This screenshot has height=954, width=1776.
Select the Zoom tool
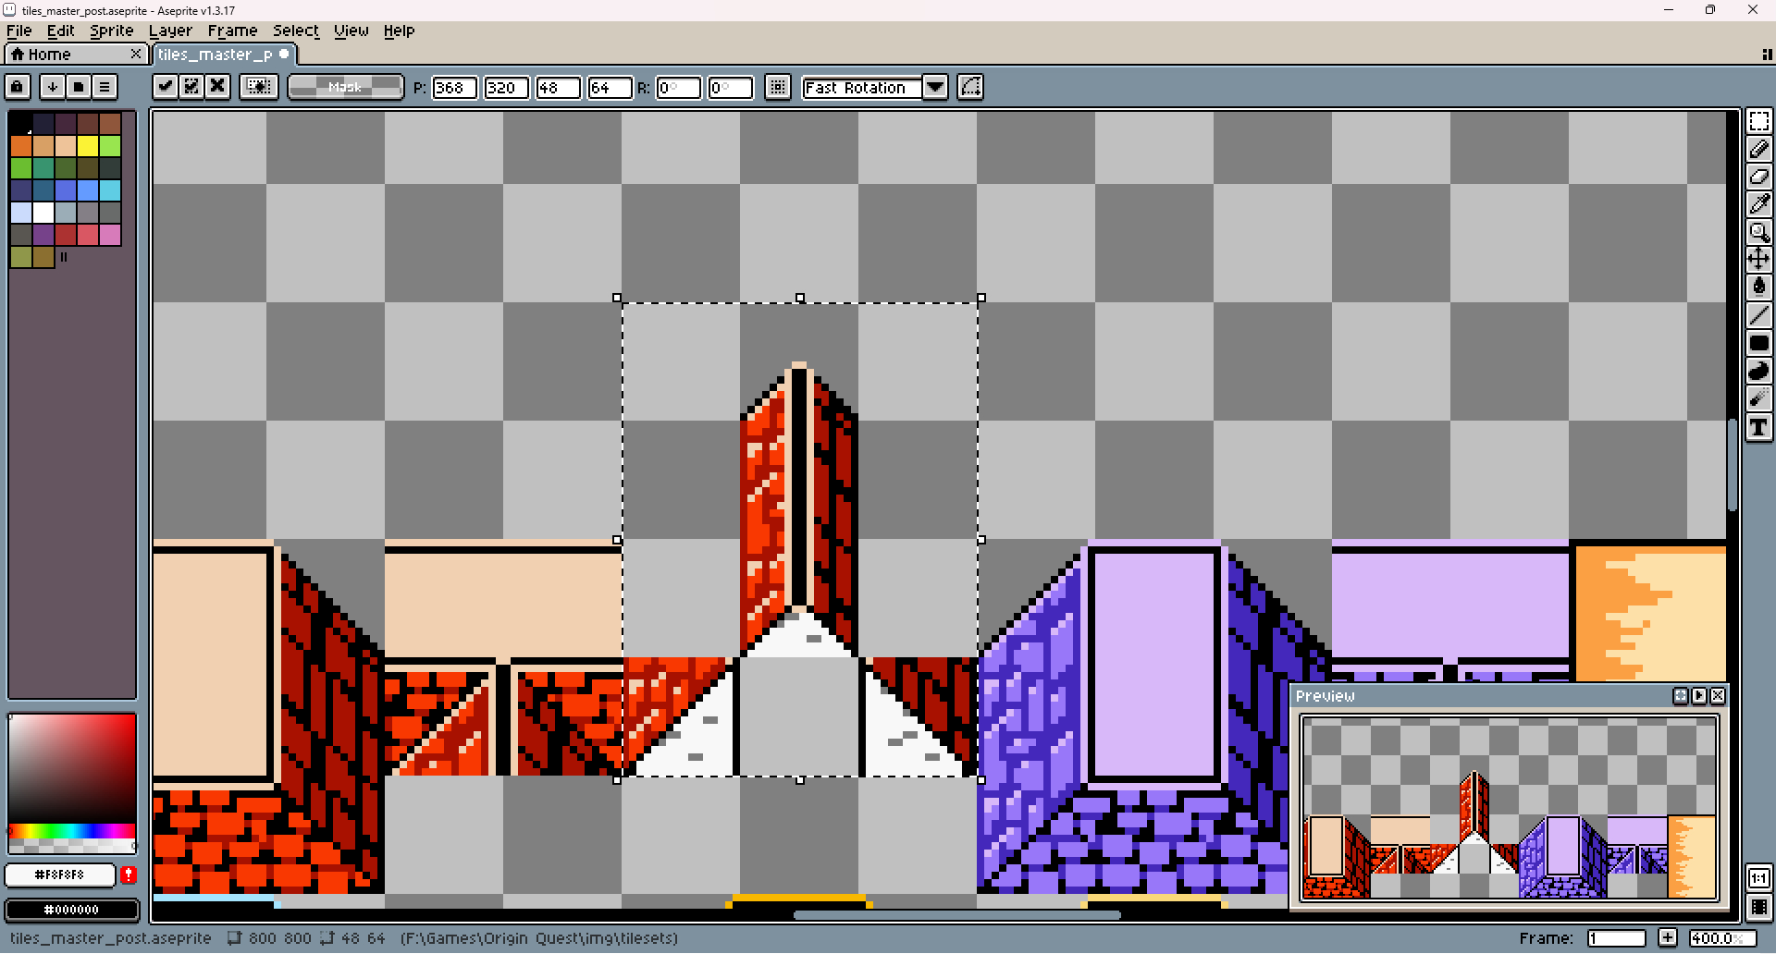click(x=1758, y=232)
